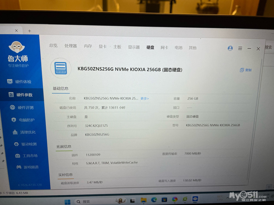Click the Lu Master taskbar icon
The width and height of the screenshot is (274, 205).
click(195, 198)
